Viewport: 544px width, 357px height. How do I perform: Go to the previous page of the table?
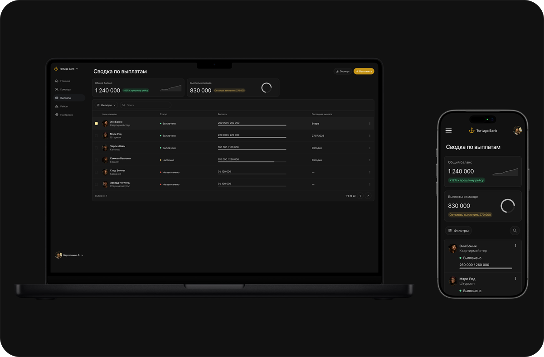360,196
